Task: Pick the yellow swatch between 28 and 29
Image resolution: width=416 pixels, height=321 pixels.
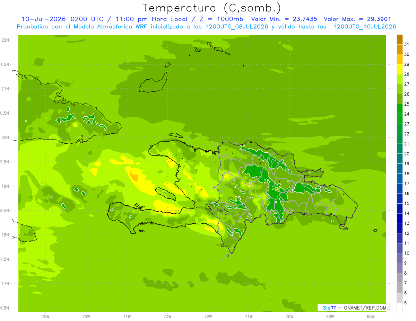Action: point(400,69)
